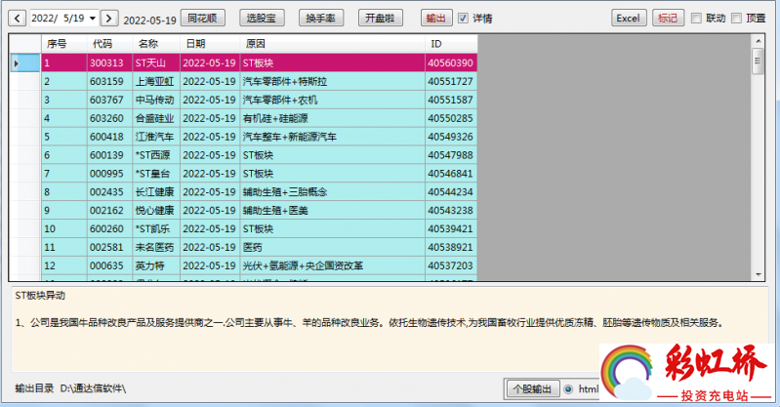This screenshot has width=780, height=407.
Task: Select 江淮汽车 name cell
Action: (x=156, y=137)
